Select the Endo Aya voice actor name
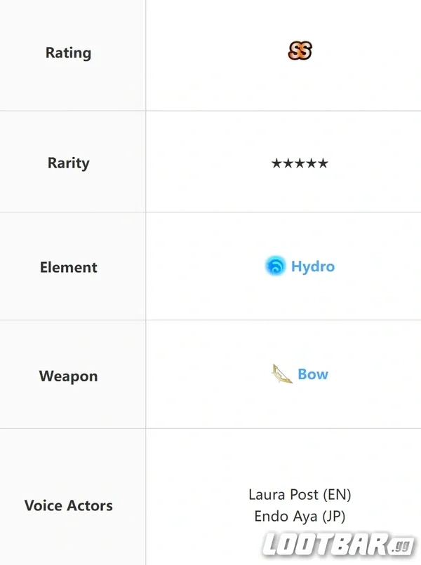The width and height of the screenshot is (421, 565). (x=286, y=516)
